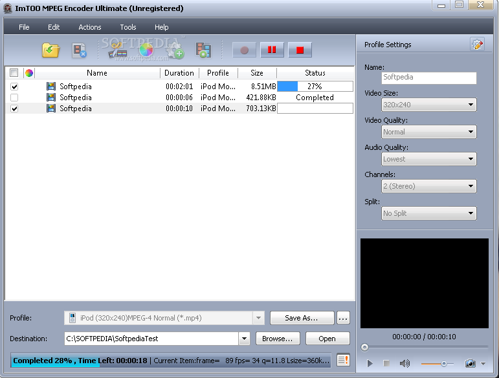Uncheck the 00:00:10 Softpedia row checkbox

click(14, 109)
